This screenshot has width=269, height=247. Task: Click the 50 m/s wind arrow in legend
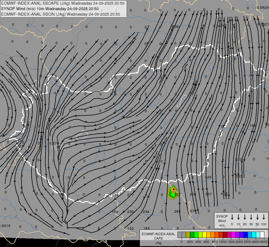click(x=257, y=217)
